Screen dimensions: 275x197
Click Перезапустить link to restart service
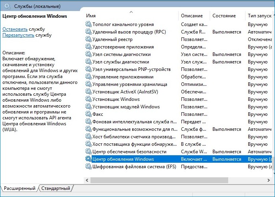point(18,35)
